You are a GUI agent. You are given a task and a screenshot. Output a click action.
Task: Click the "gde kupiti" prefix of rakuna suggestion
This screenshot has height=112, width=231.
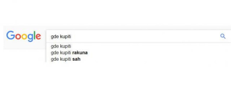pyautogui.click(x=61, y=53)
